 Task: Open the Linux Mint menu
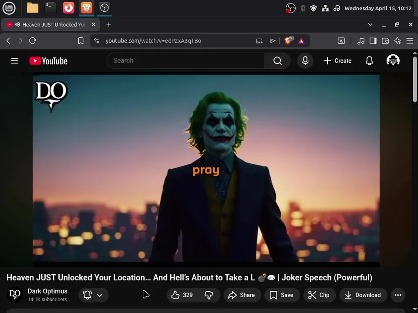tap(9, 8)
